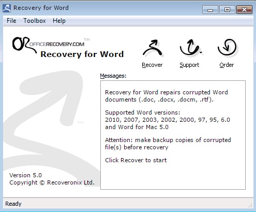
Task: Open the Toolbox menu
Action: [x=35, y=21]
